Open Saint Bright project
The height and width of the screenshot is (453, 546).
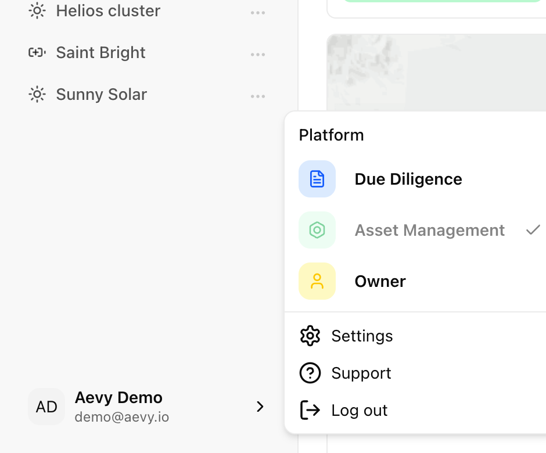(100, 53)
